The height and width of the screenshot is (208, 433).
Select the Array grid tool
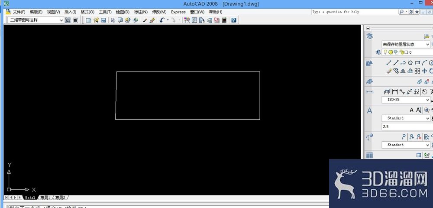point(417,71)
